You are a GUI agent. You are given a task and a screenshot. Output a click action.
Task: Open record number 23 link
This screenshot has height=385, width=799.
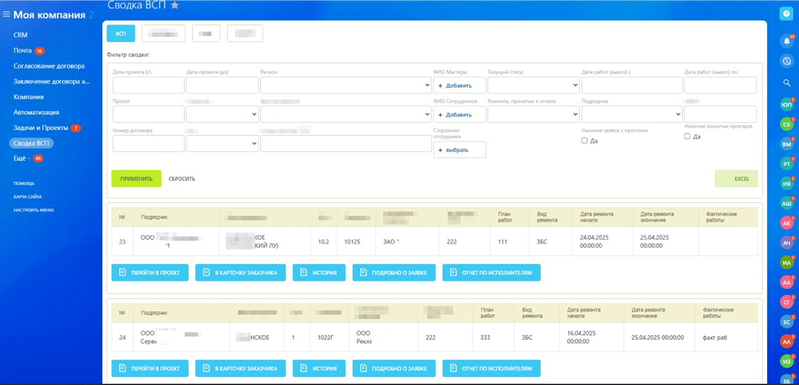point(123,242)
